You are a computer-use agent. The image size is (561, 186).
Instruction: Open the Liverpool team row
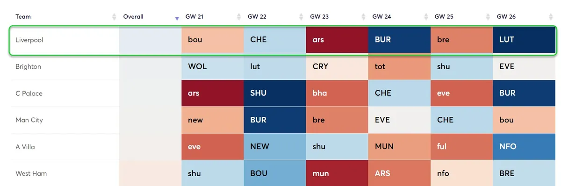coord(282,40)
